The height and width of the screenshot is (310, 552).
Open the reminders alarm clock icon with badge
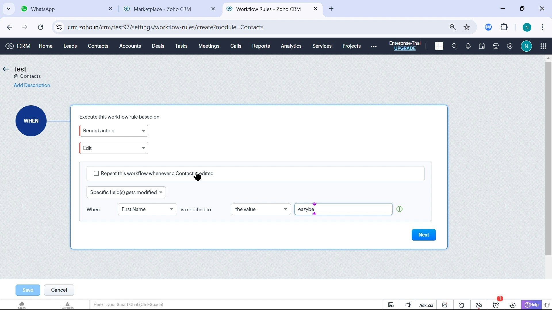click(x=496, y=305)
